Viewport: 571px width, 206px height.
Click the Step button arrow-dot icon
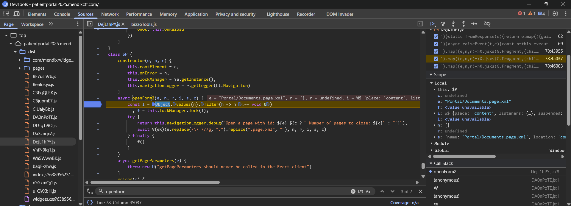pos(474,24)
